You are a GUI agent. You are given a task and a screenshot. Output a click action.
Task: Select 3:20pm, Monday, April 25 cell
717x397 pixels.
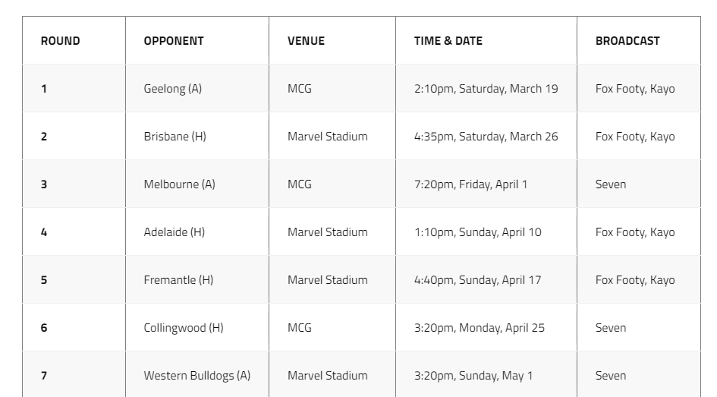pos(486,327)
